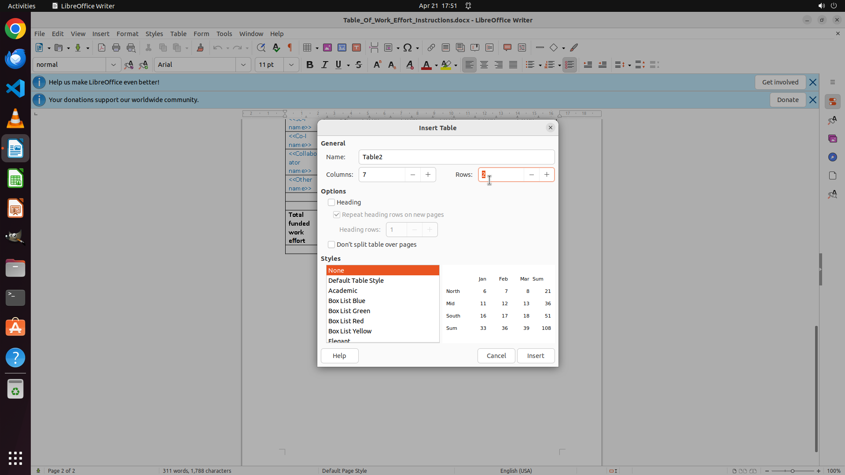Screen dimensions: 845x475
Task: Click the Italic formatting icon
Action: 324,65
